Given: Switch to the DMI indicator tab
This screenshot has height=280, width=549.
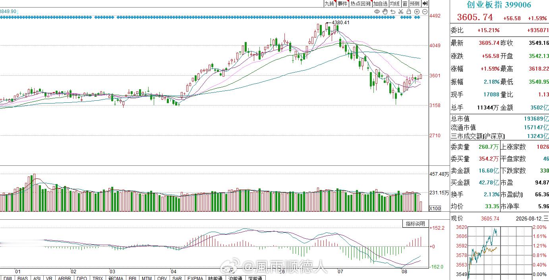Looking at the screenshot, I should [8, 278].
